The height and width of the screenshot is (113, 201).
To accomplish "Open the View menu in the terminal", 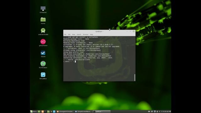I will (x=73, y=35).
